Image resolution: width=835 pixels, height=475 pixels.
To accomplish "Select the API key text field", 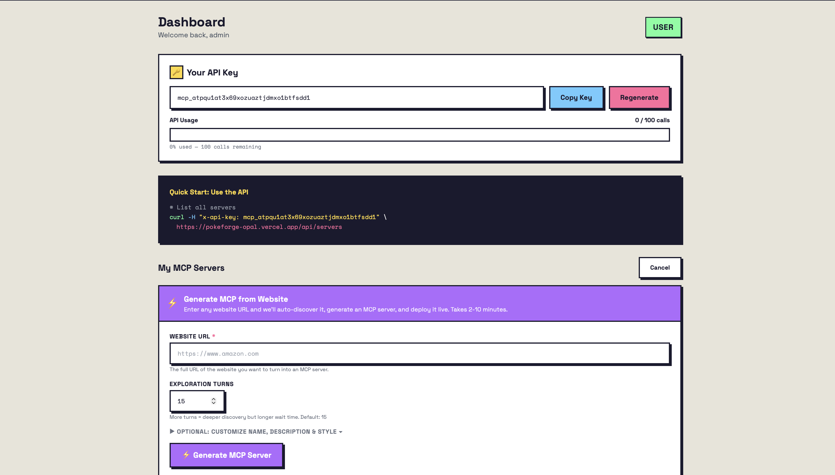I will (x=356, y=98).
